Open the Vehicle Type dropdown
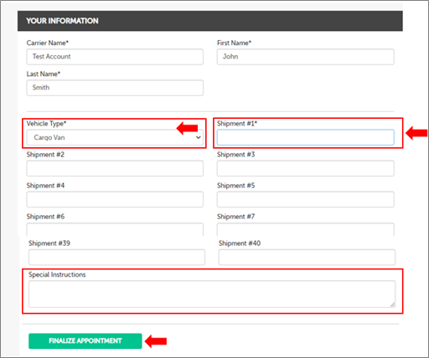The width and height of the screenshot is (429, 358). point(115,137)
